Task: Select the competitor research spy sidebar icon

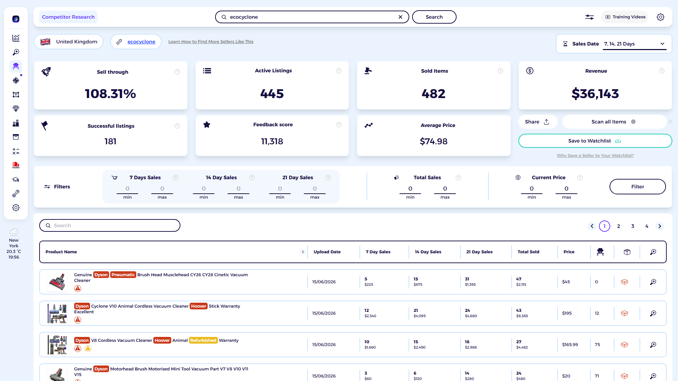Action: click(x=16, y=66)
